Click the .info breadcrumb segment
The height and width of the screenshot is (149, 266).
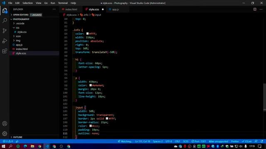pyautogui.click(x=84, y=15)
